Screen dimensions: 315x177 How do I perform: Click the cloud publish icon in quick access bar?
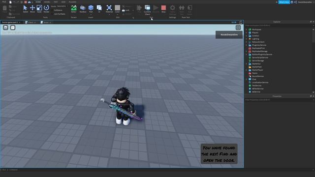[x=30, y=2]
